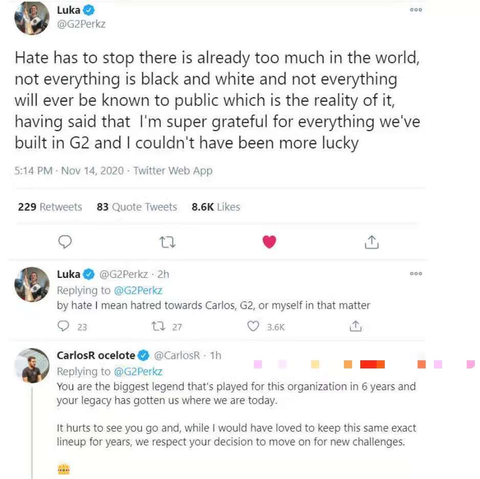Open more options on Luka's reply tweet

416,274
